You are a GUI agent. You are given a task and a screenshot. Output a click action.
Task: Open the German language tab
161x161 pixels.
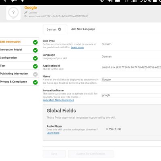pos(55,29)
